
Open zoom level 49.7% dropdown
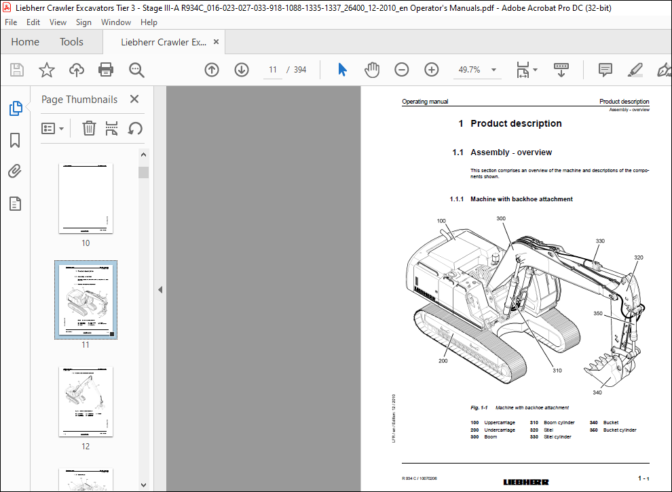coord(493,70)
